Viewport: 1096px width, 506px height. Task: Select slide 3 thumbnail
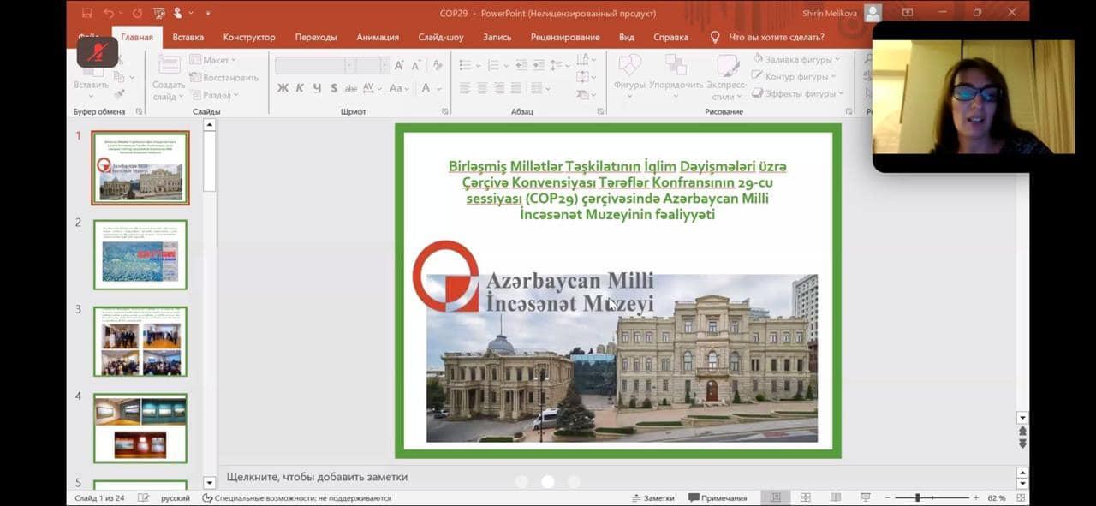[140, 342]
